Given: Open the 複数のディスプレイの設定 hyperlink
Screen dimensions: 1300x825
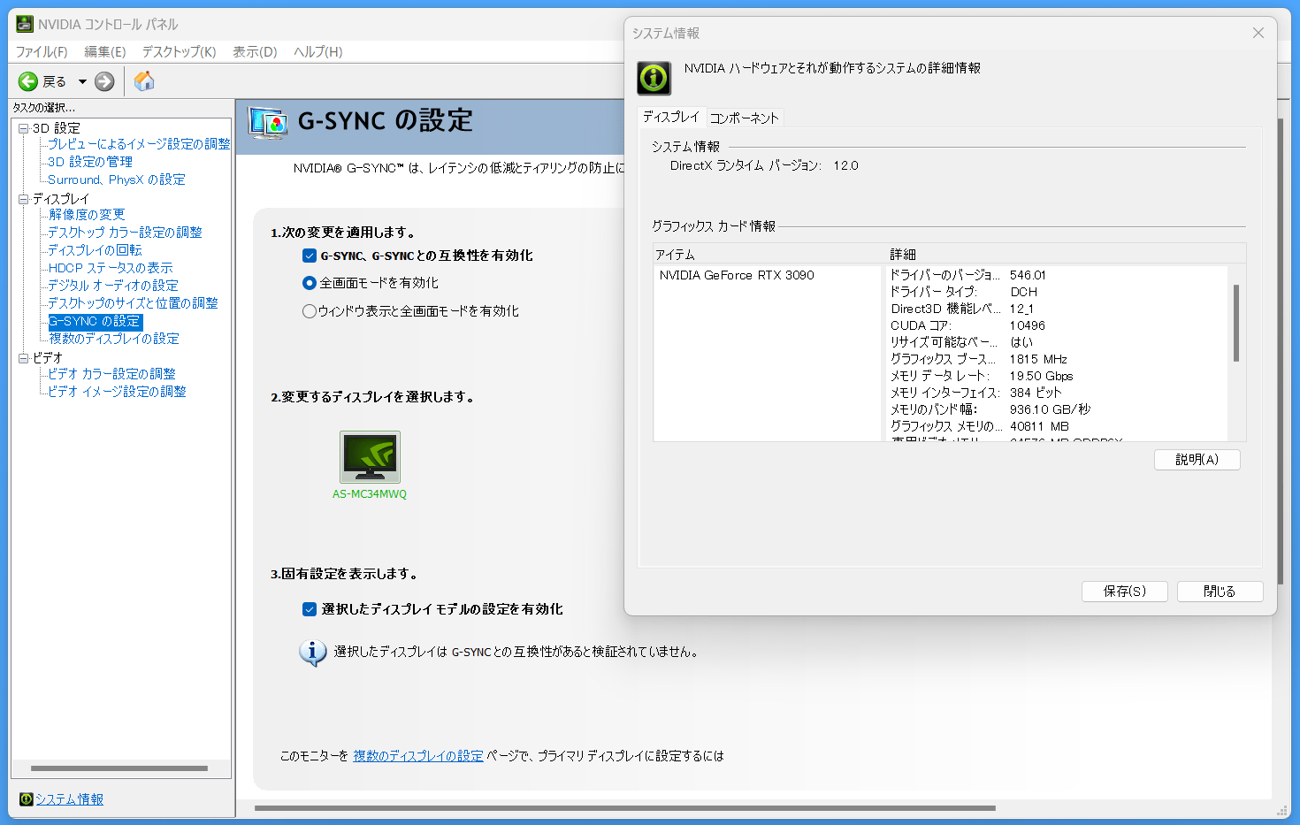Looking at the screenshot, I should (x=418, y=756).
